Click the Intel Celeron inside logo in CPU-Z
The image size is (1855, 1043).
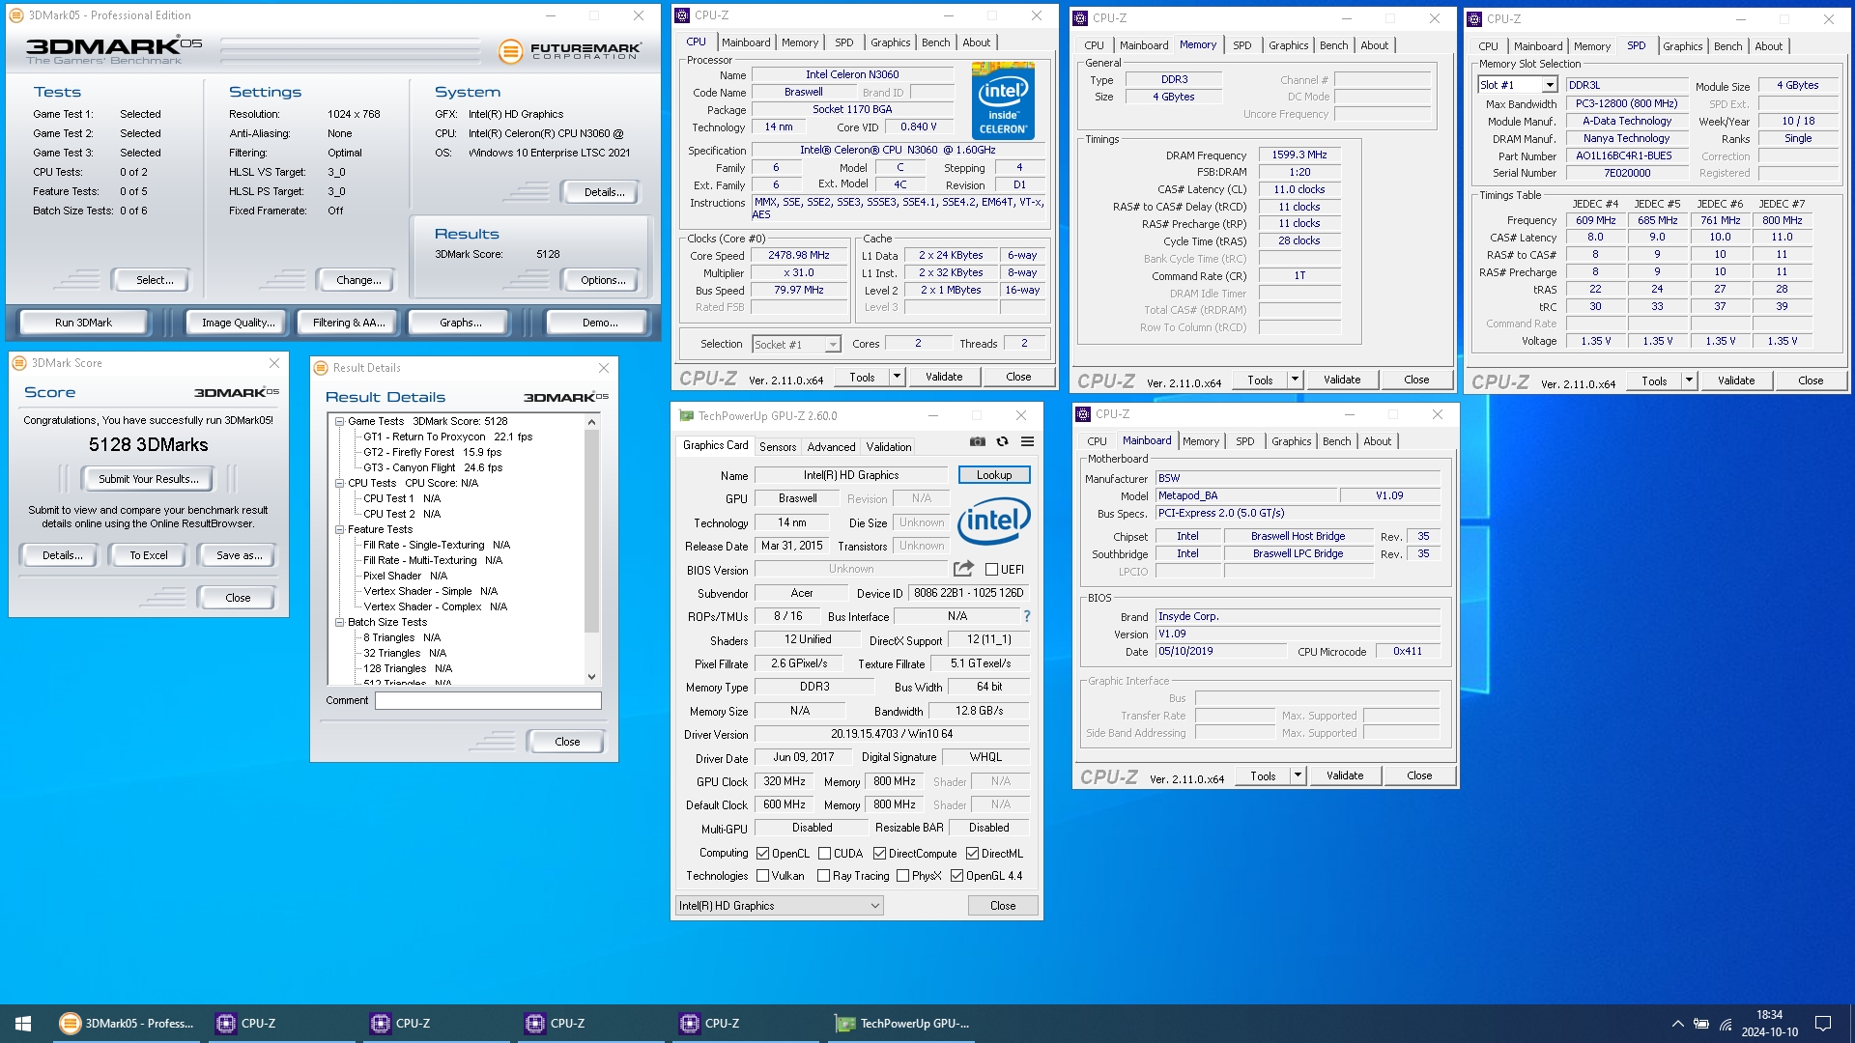coord(1003,101)
